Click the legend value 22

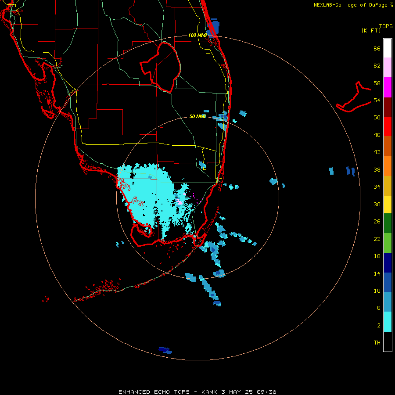[x=377, y=239]
